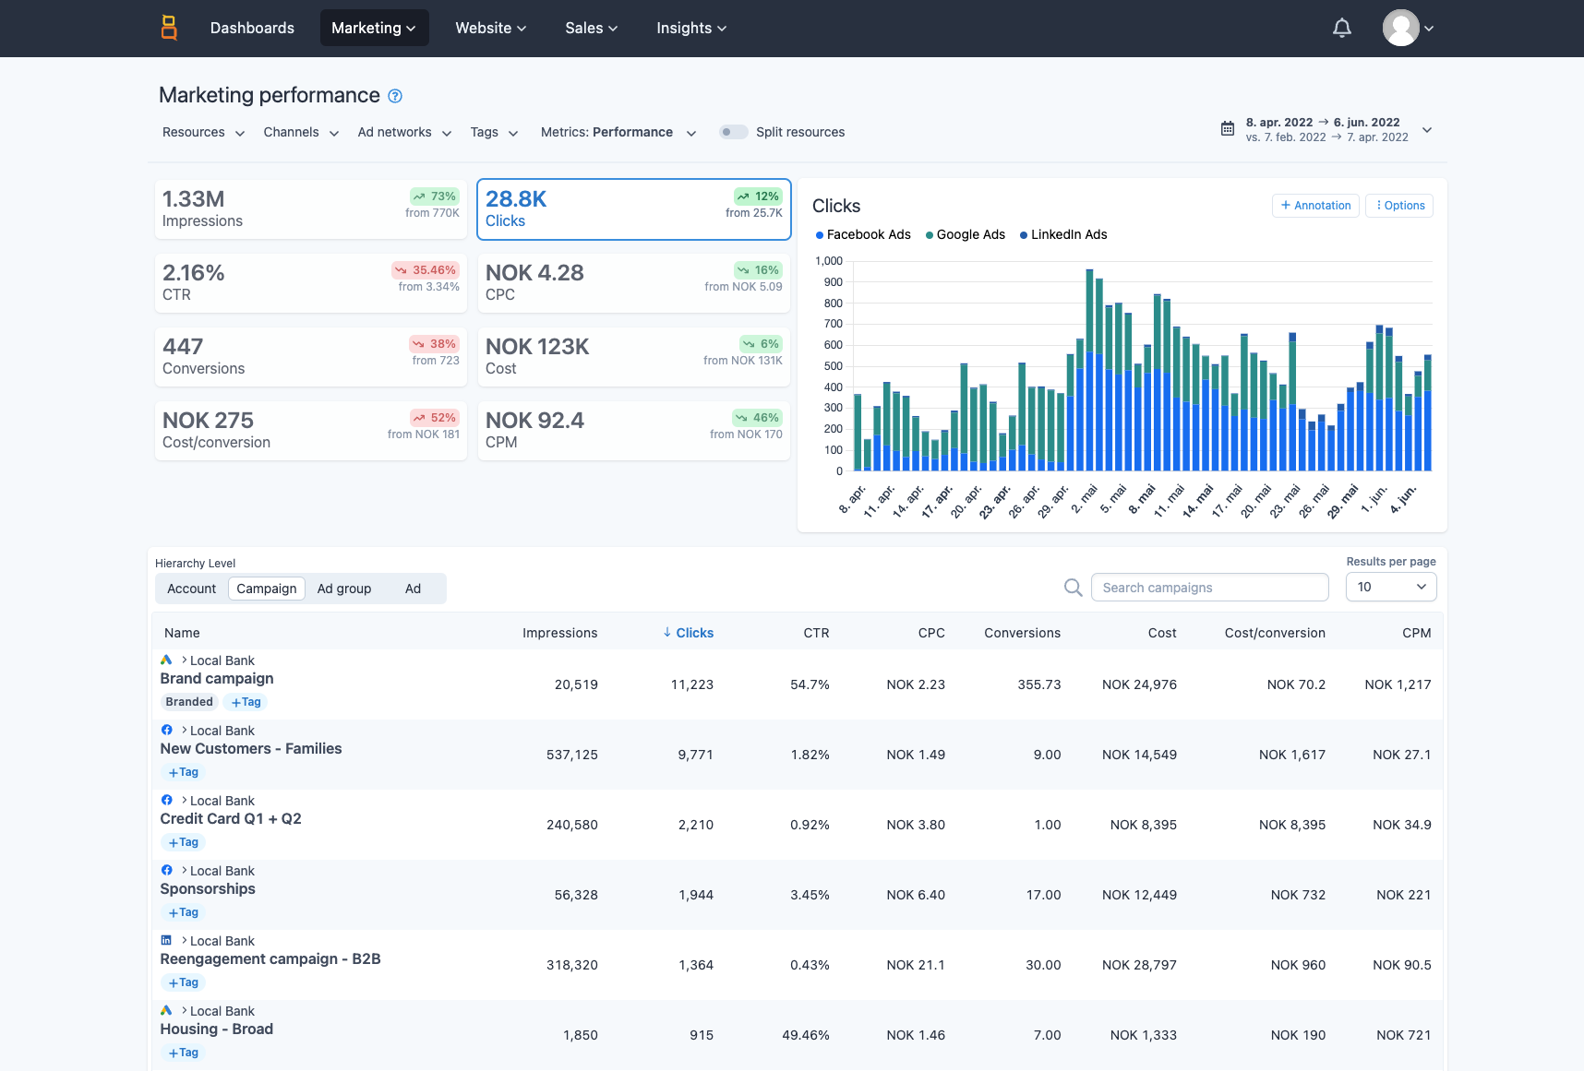Add an Annotation to the chart
Image resolution: width=1584 pixels, height=1071 pixels.
[x=1315, y=206]
